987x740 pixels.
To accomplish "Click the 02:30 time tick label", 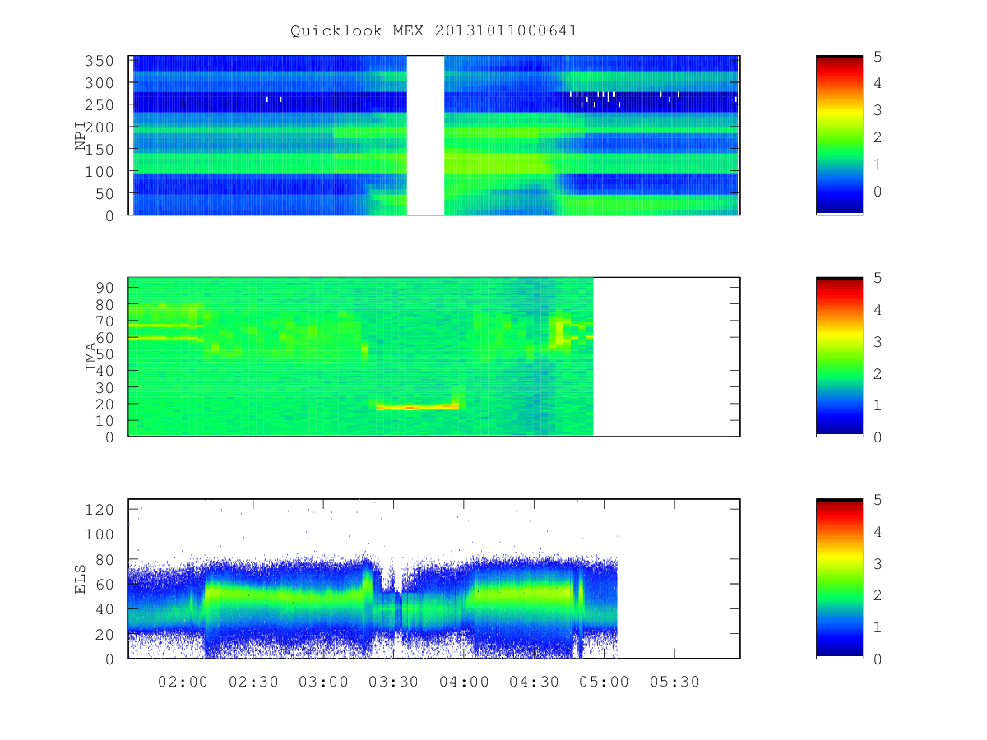I will (x=253, y=682).
